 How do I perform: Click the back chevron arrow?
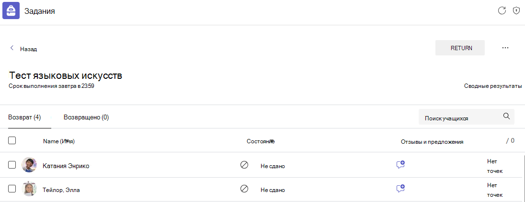[x=12, y=48]
